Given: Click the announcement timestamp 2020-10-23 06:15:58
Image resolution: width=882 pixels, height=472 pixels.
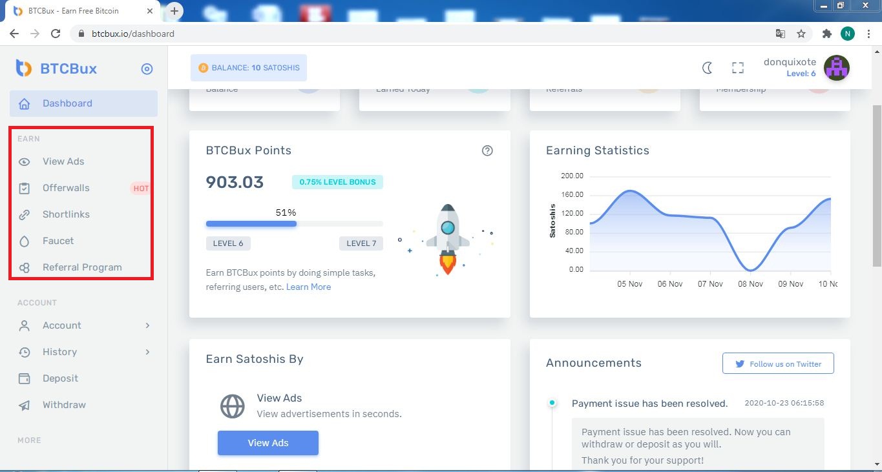Looking at the screenshot, I should (x=784, y=403).
